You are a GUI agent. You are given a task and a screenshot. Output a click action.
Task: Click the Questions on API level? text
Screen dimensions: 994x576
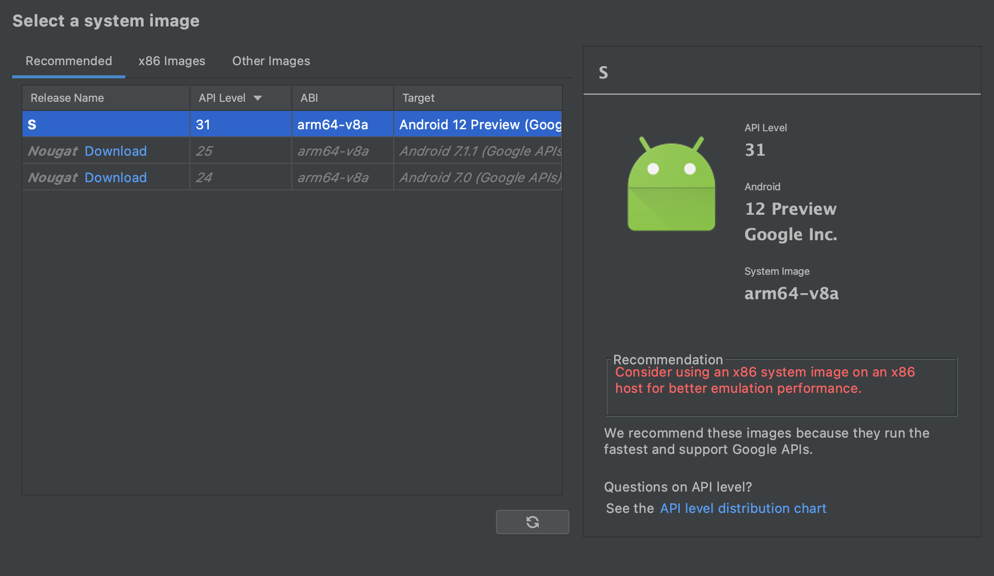pos(678,487)
